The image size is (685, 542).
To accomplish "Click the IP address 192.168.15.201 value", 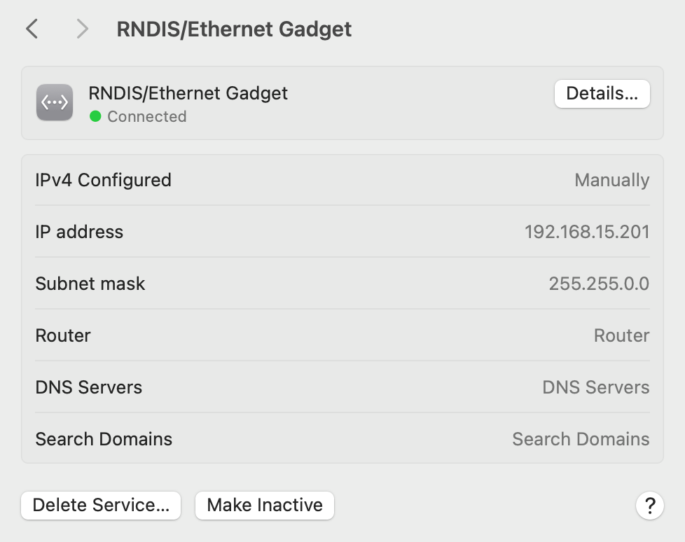I will tap(587, 232).
